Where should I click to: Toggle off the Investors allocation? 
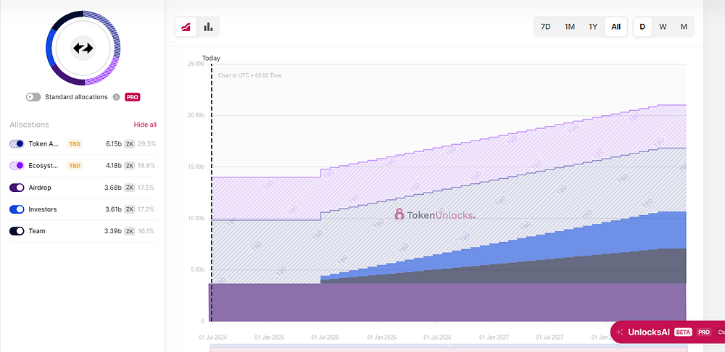(x=17, y=209)
